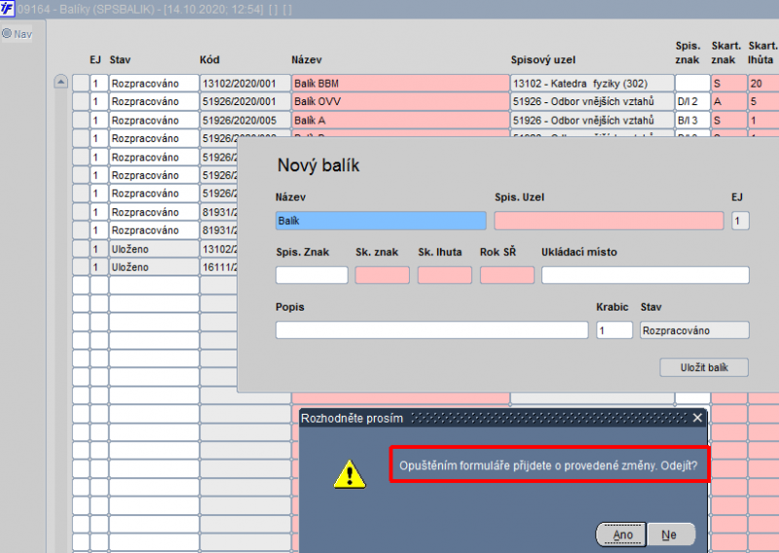The width and height of the screenshot is (779, 553).
Task: Click the Kód column header
Action: pyautogui.click(x=209, y=59)
